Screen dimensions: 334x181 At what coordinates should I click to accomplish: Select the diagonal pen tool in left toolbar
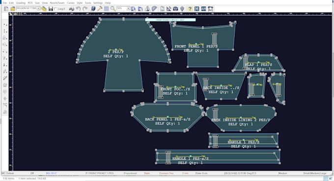[5, 78]
